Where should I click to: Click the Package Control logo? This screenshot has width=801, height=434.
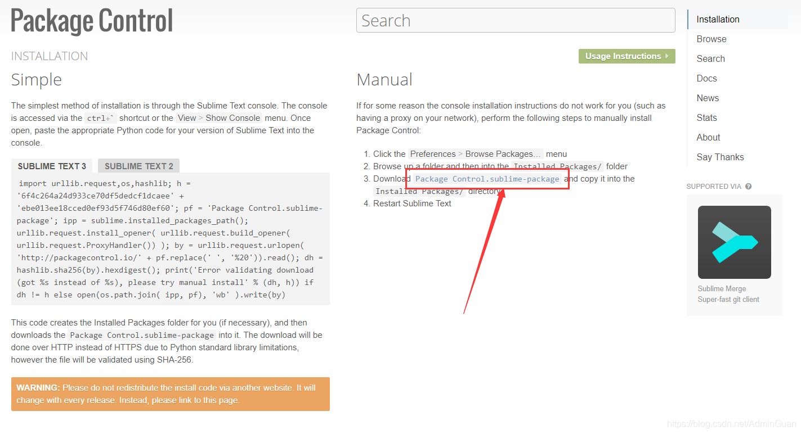click(91, 21)
